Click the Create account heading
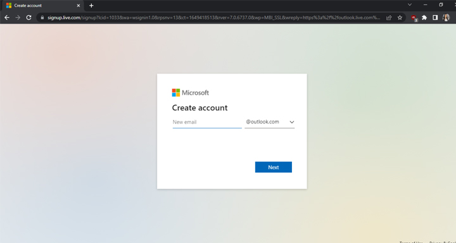Image resolution: width=456 pixels, height=243 pixels. pos(199,108)
